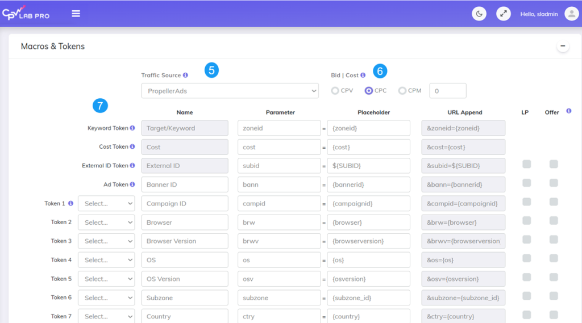
Task: Open Token 7 Select dropdown
Action: point(106,316)
